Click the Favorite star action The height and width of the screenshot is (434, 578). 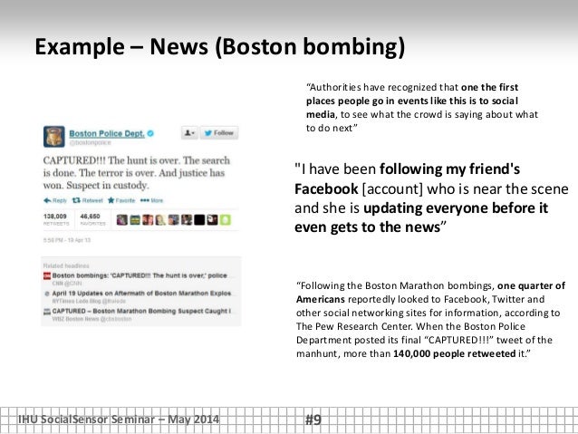[121, 200]
